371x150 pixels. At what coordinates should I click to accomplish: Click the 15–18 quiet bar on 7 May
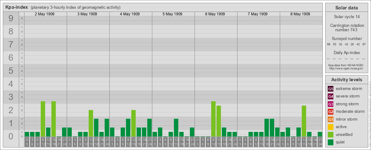click(267, 127)
